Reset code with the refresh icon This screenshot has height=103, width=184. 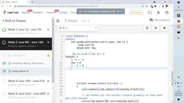[x=156, y=28]
